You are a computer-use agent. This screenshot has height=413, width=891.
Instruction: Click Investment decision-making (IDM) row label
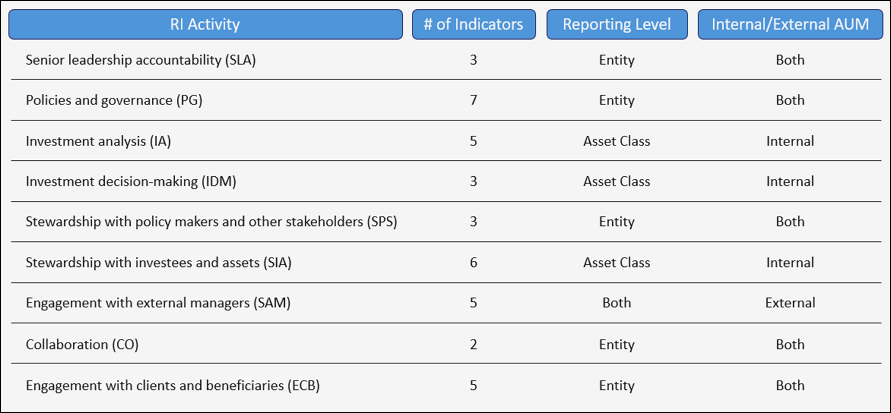tap(131, 181)
